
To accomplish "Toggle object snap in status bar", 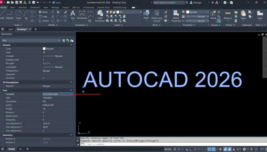I will 213,149.
